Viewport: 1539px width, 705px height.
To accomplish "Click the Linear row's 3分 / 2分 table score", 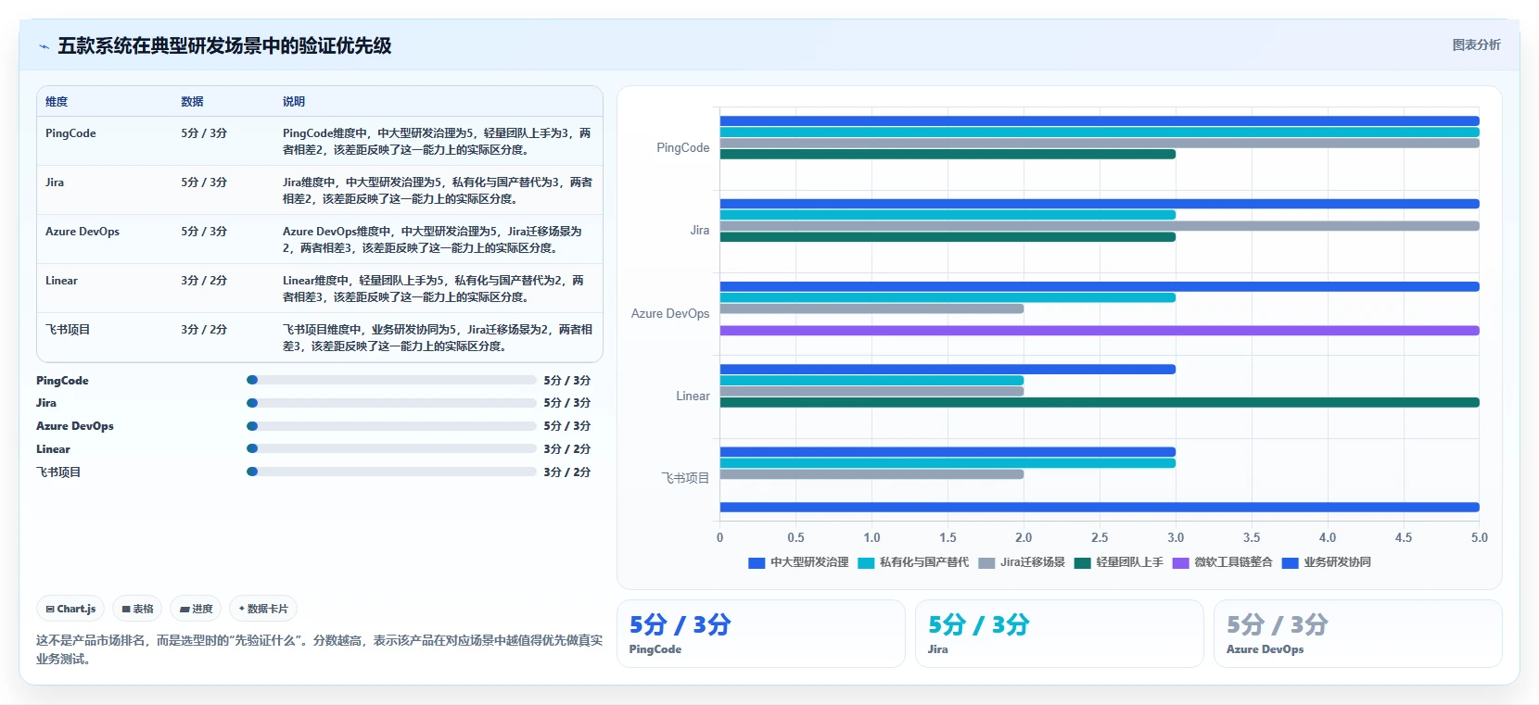I will (204, 281).
